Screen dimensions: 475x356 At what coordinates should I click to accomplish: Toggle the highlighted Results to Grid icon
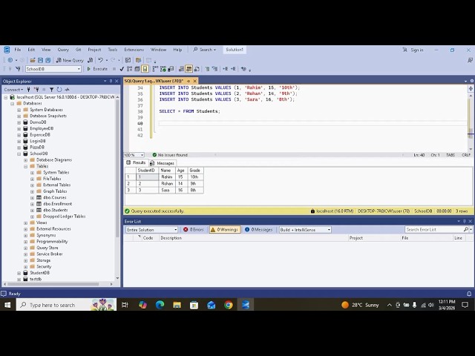tap(189, 69)
